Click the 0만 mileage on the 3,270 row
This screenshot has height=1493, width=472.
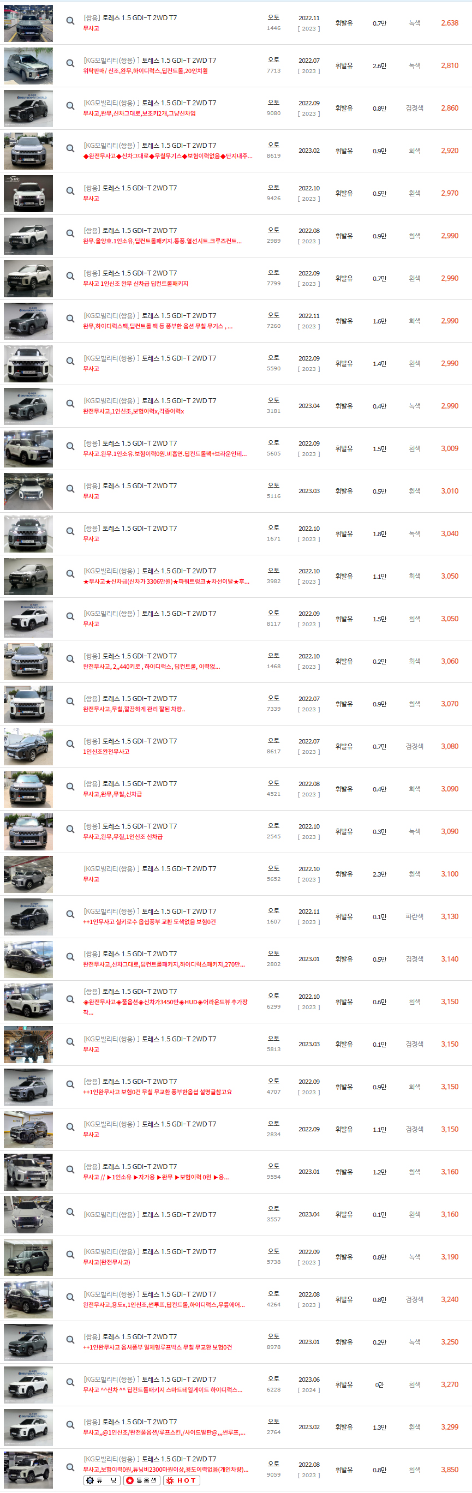(380, 1384)
